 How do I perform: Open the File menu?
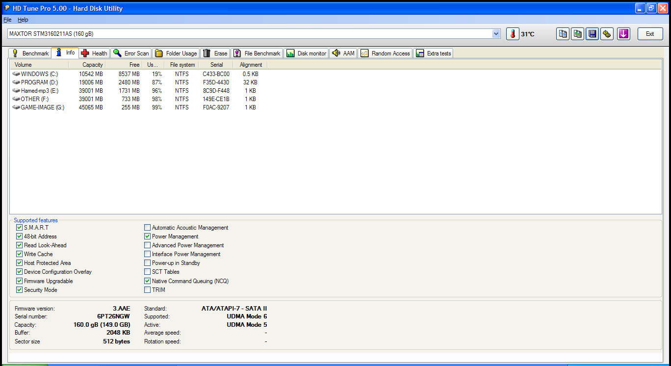point(7,20)
